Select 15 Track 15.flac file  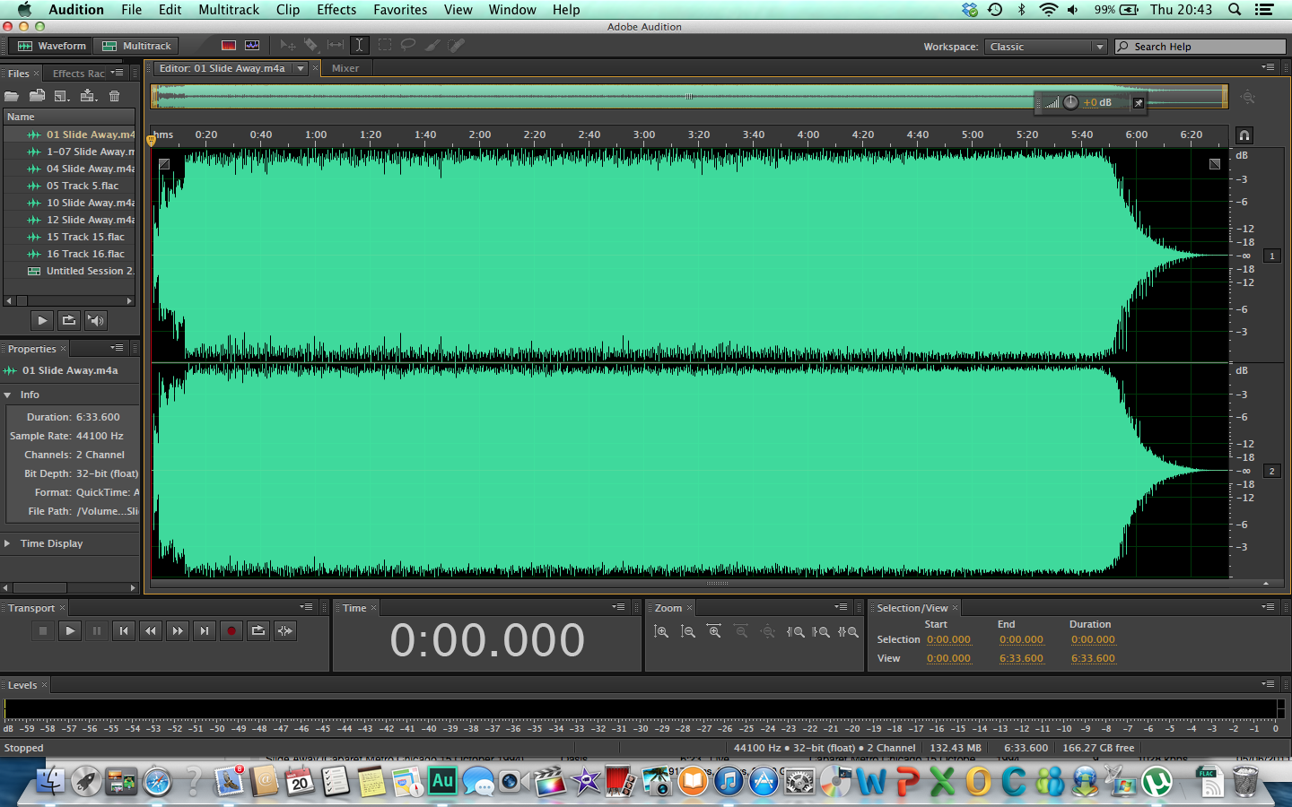69,237
